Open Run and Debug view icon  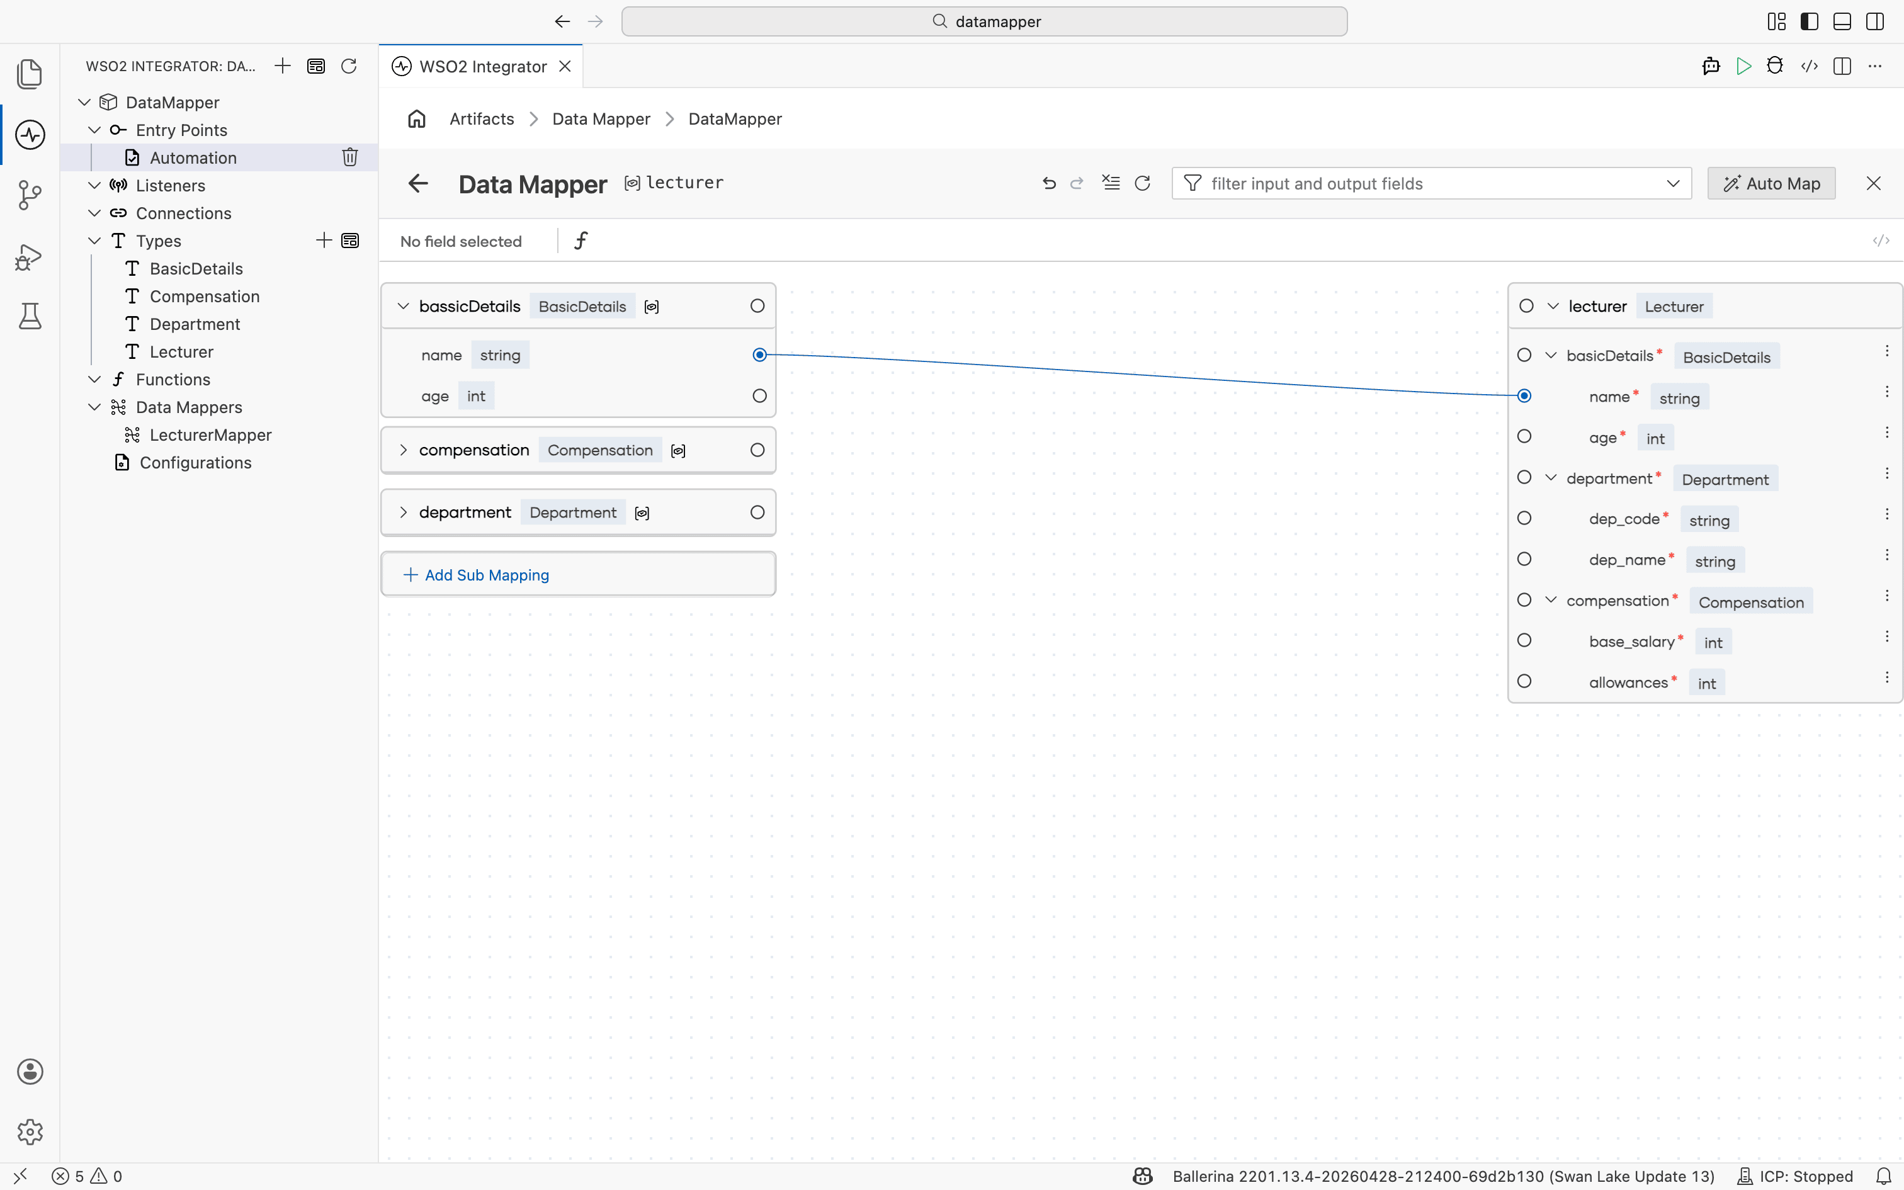(x=30, y=257)
